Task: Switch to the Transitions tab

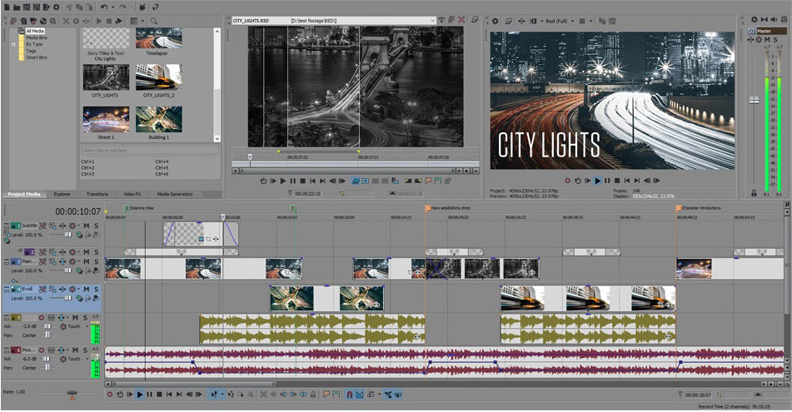Action: [x=97, y=194]
